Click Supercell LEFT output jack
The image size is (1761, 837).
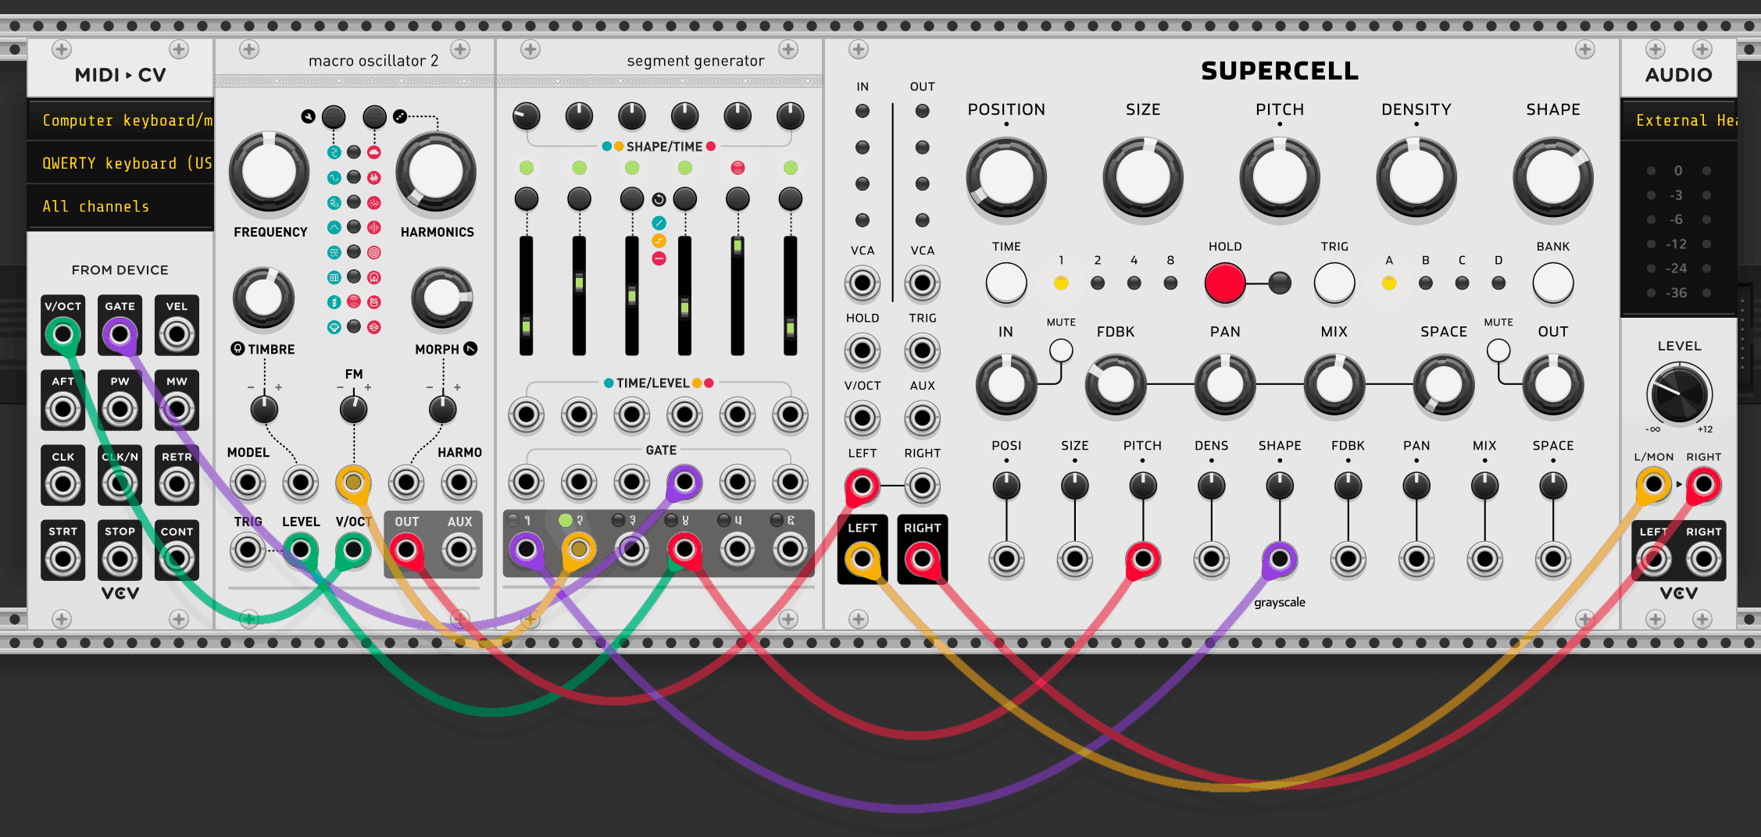click(x=863, y=559)
